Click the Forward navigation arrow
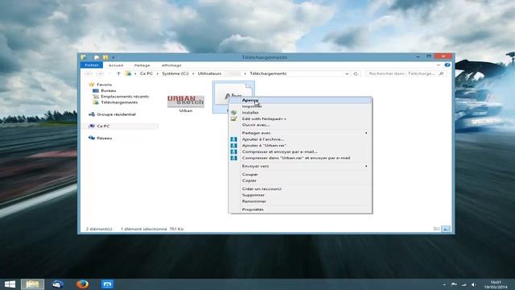 point(100,73)
